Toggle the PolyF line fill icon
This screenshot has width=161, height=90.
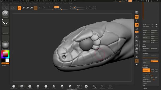coord(137,53)
